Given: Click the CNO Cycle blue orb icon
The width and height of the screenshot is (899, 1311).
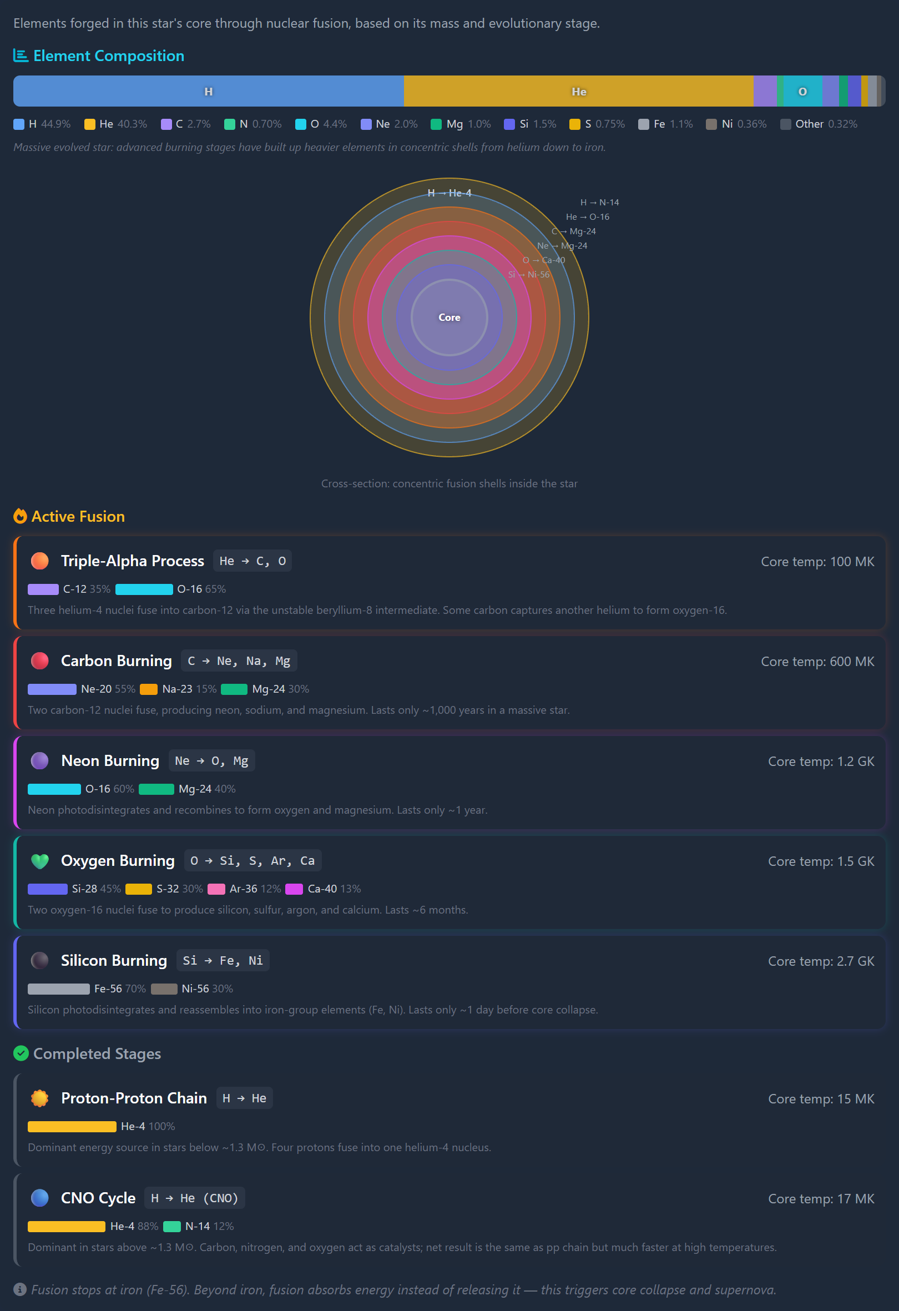Looking at the screenshot, I should tap(39, 1198).
